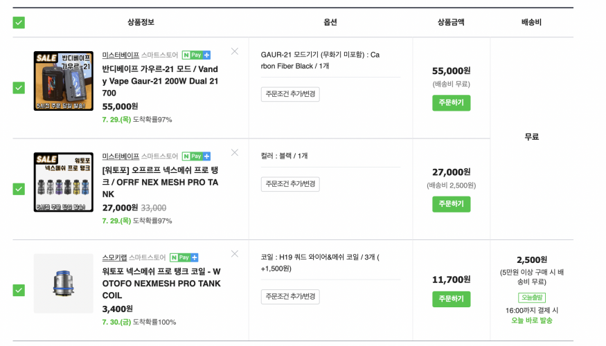The height and width of the screenshot is (346, 606).
Task: Open 주문조건 추가/변경 for the Gaur-21 mod
Action: 290,94
